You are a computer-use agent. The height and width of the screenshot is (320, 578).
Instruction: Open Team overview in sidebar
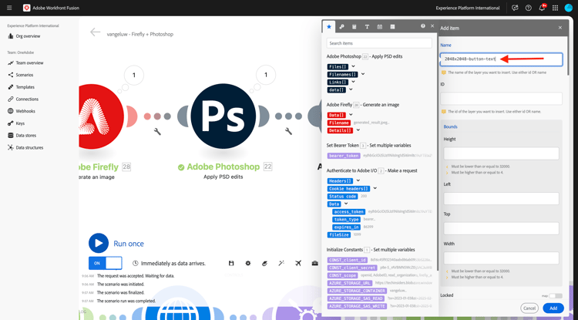29,63
